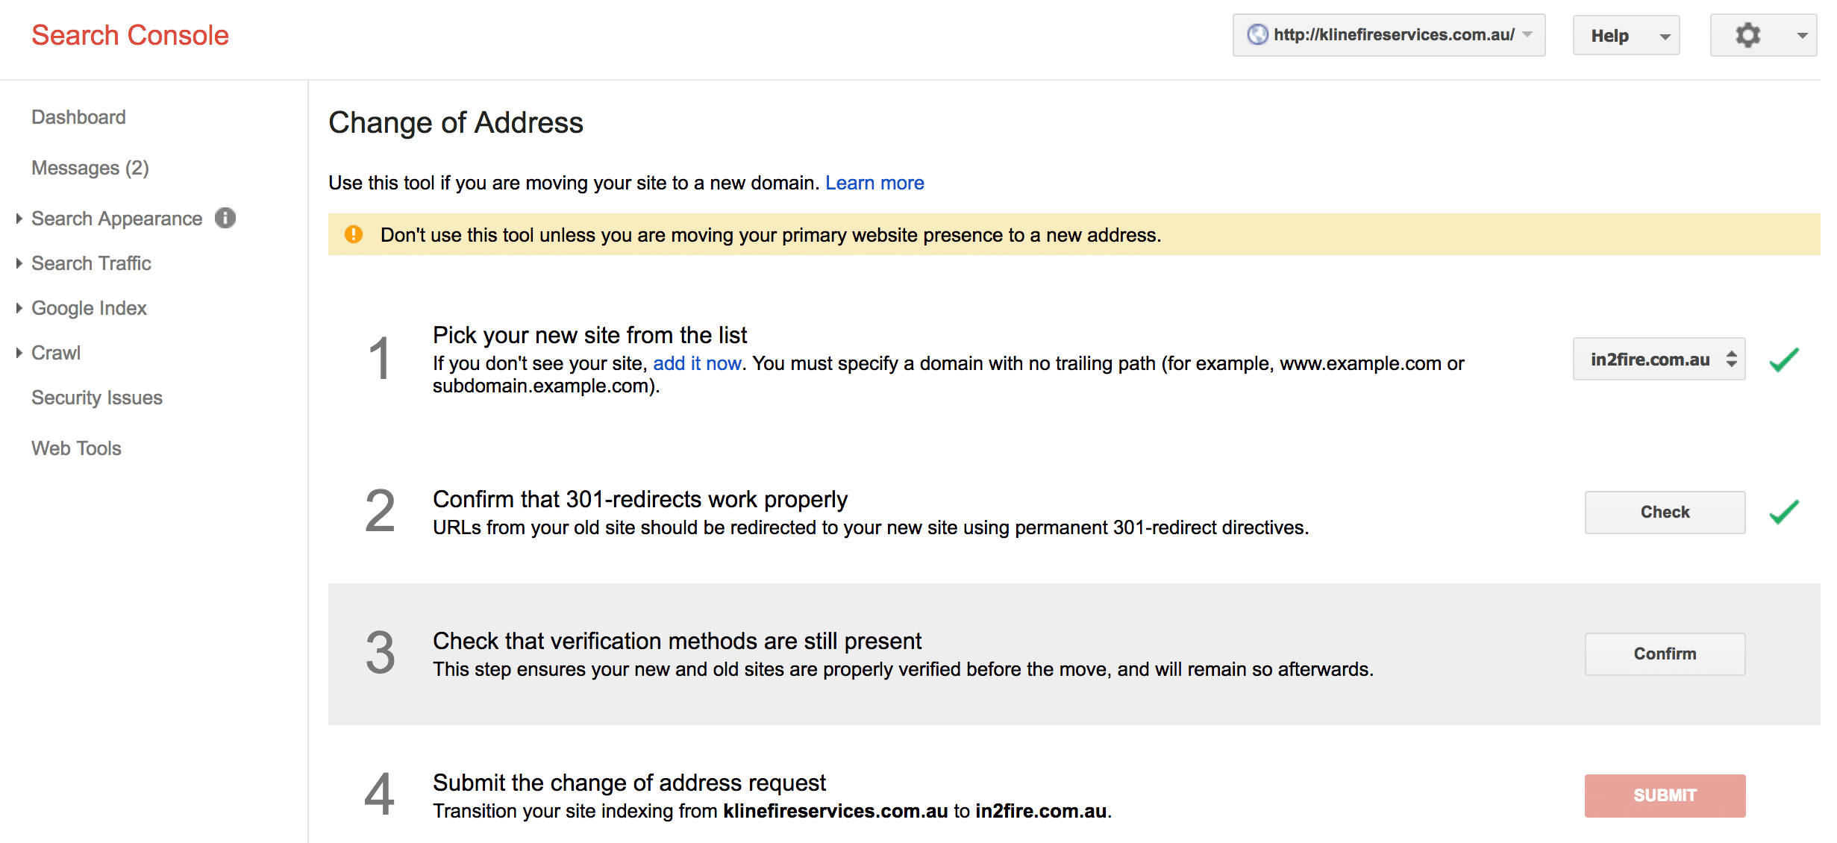Open the in2fire.com.au site selector
1837x843 pixels.
pyautogui.click(x=1659, y=360)
